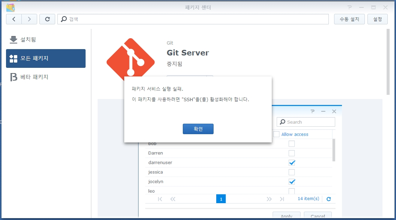Select 설치됨 in the sidebar
The width and height of the screenshot is (396, 220).
[46, 40]
